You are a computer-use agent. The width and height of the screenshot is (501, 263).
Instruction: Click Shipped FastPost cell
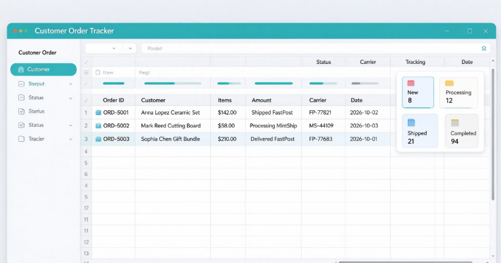[272, 113]
